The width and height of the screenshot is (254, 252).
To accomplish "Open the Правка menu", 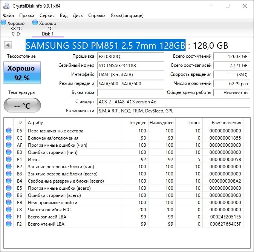I will point(27,15).
